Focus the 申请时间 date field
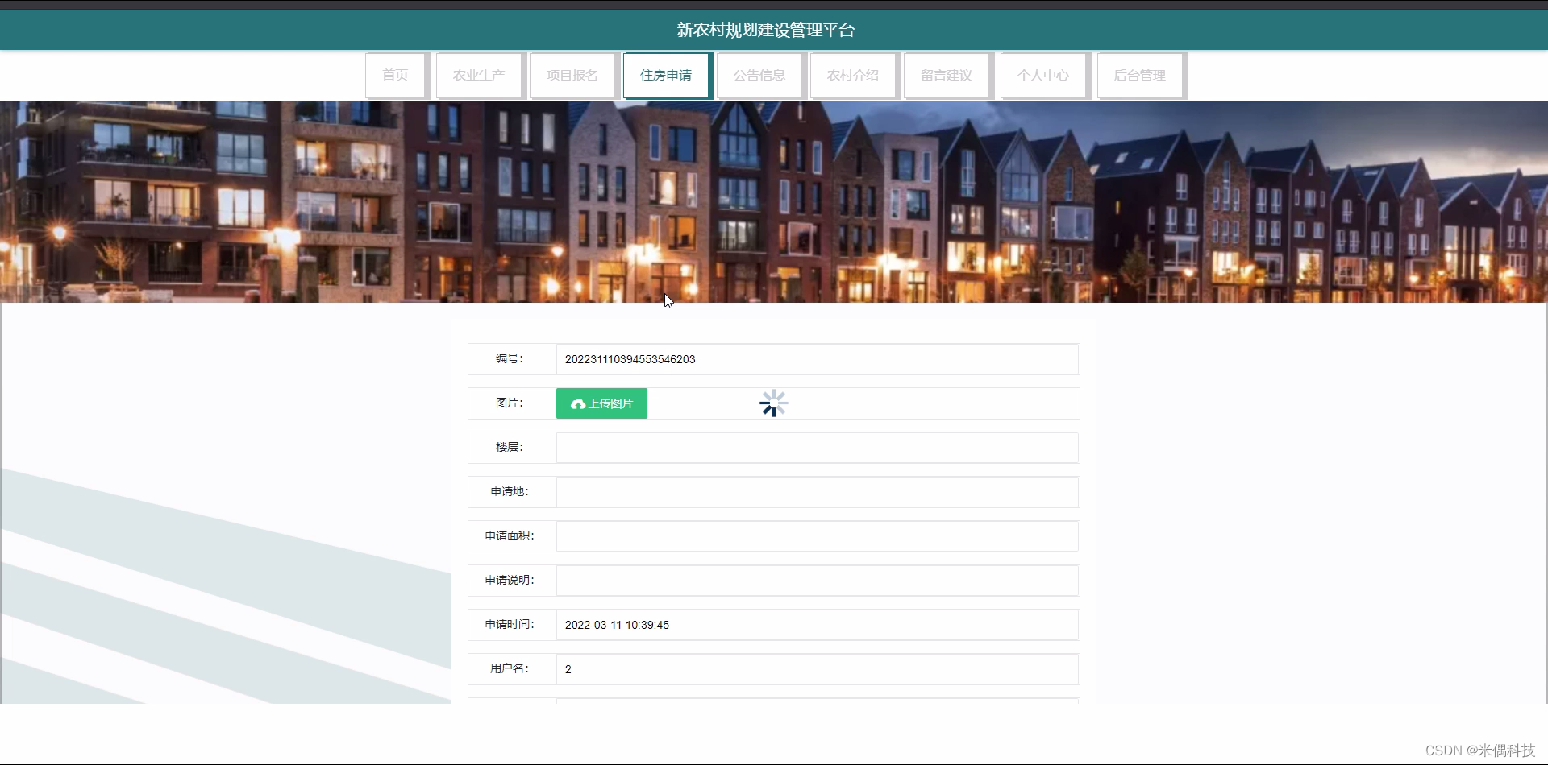This screenshot has width=1548, height=765. click(818, 625)
